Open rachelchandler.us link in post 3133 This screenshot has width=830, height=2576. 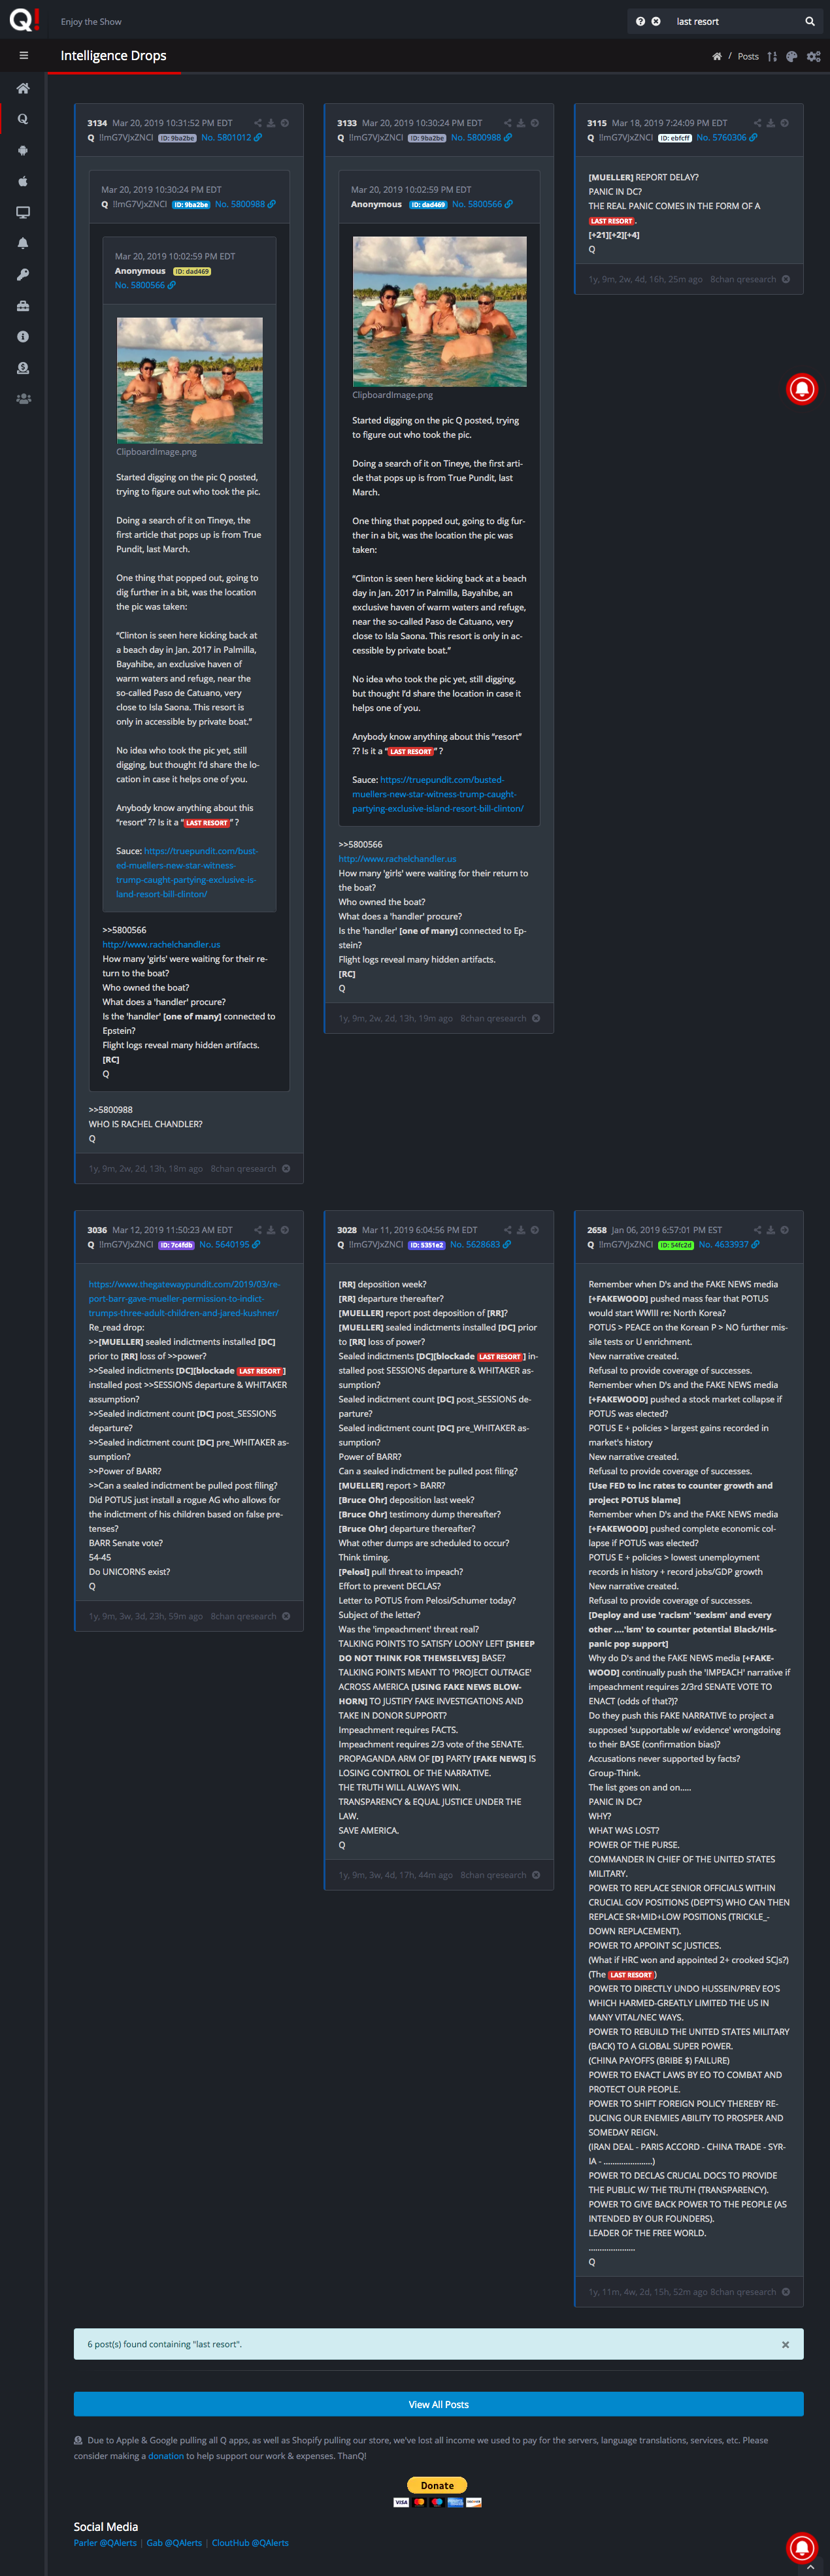tap(397, 859)
